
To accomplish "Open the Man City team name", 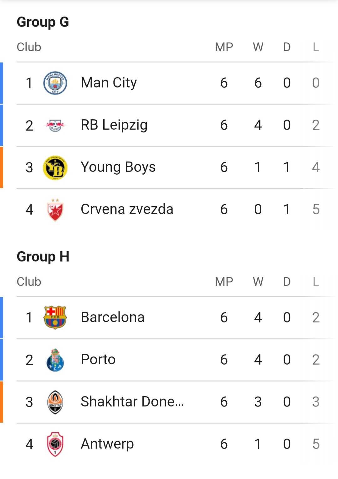I will [109, 83].
